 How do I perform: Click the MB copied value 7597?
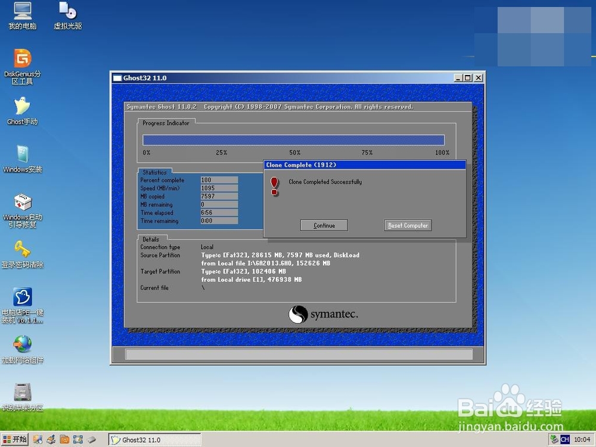pos(219,196)
